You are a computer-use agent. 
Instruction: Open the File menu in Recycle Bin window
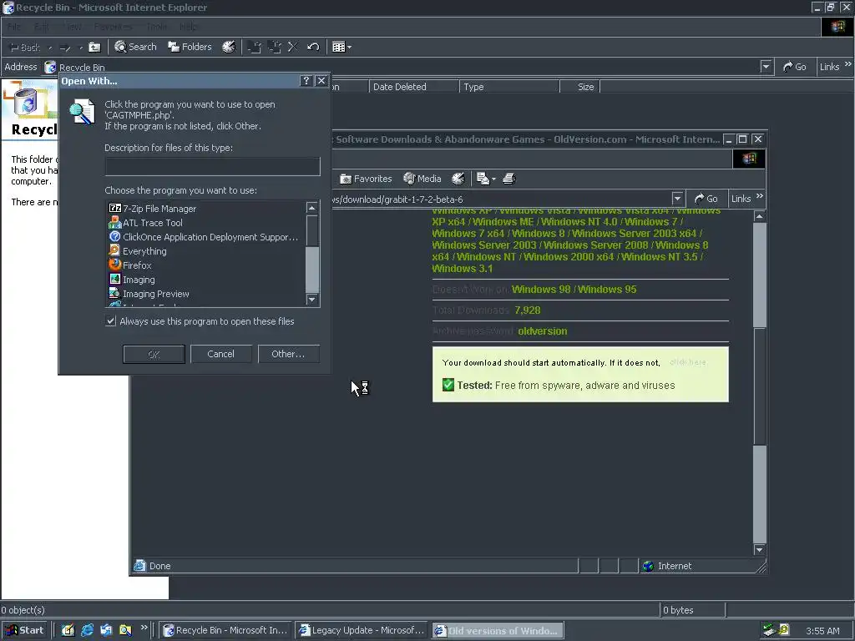(14, 27)
